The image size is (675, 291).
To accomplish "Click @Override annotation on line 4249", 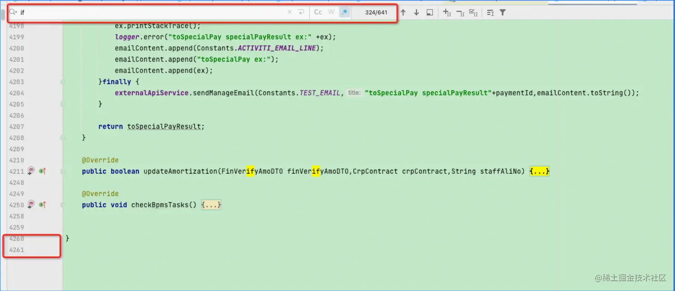I will click(100, 194).
